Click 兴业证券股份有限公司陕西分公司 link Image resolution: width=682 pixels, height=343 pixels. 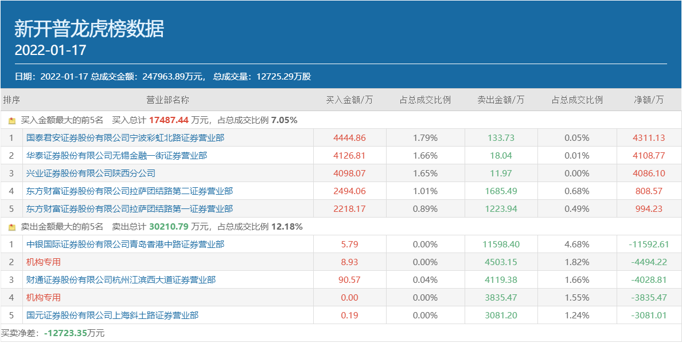(x=91, y=174)
